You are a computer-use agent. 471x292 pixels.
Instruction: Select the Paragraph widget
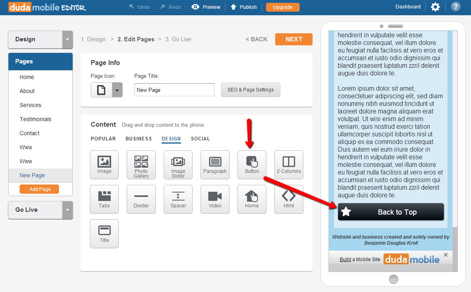[215, 164]
